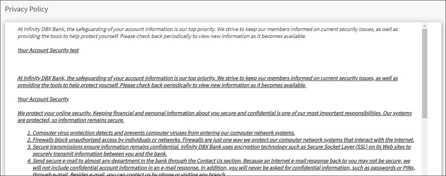Click the list number "3." marker

[29, 147]
